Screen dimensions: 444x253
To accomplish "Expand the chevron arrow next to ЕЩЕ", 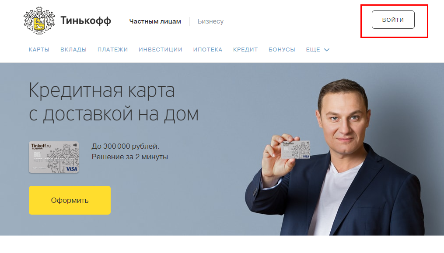I will pos(327,50).
